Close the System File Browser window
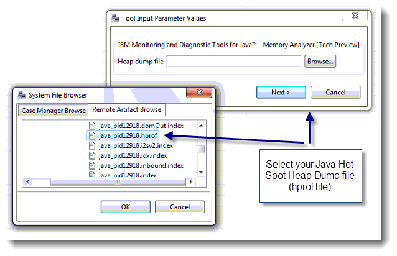 [x=199, y=93]
